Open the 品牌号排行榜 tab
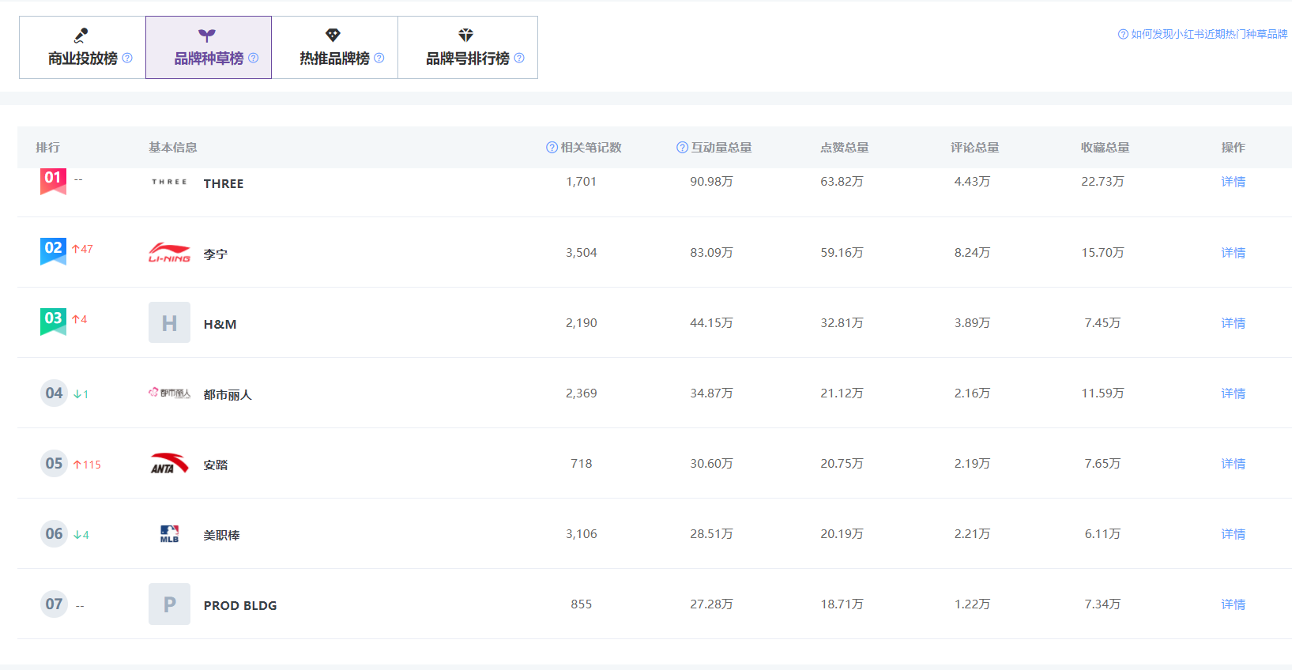 coord(468,47)
